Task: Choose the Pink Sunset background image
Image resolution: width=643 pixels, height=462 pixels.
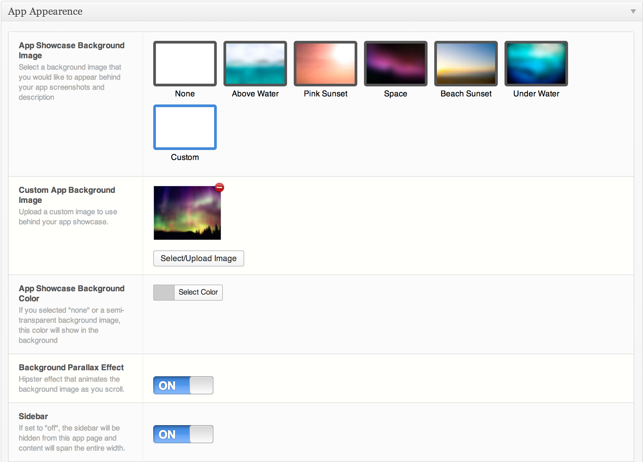Action: click(326, 64)
